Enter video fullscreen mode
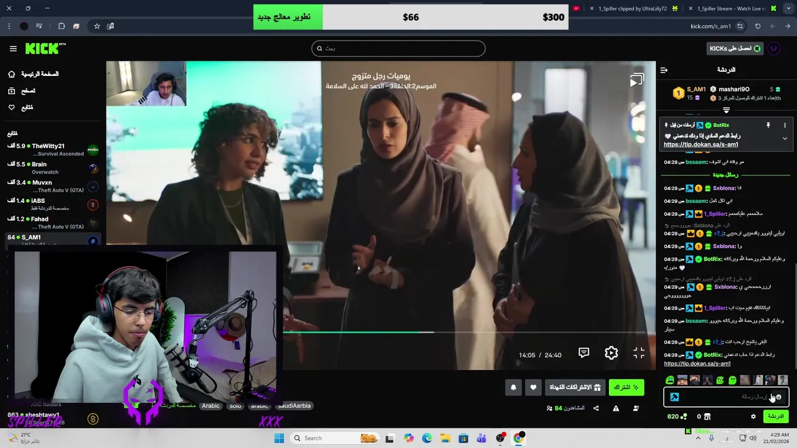This screenshot has width=797, height=448. (639, 353)
